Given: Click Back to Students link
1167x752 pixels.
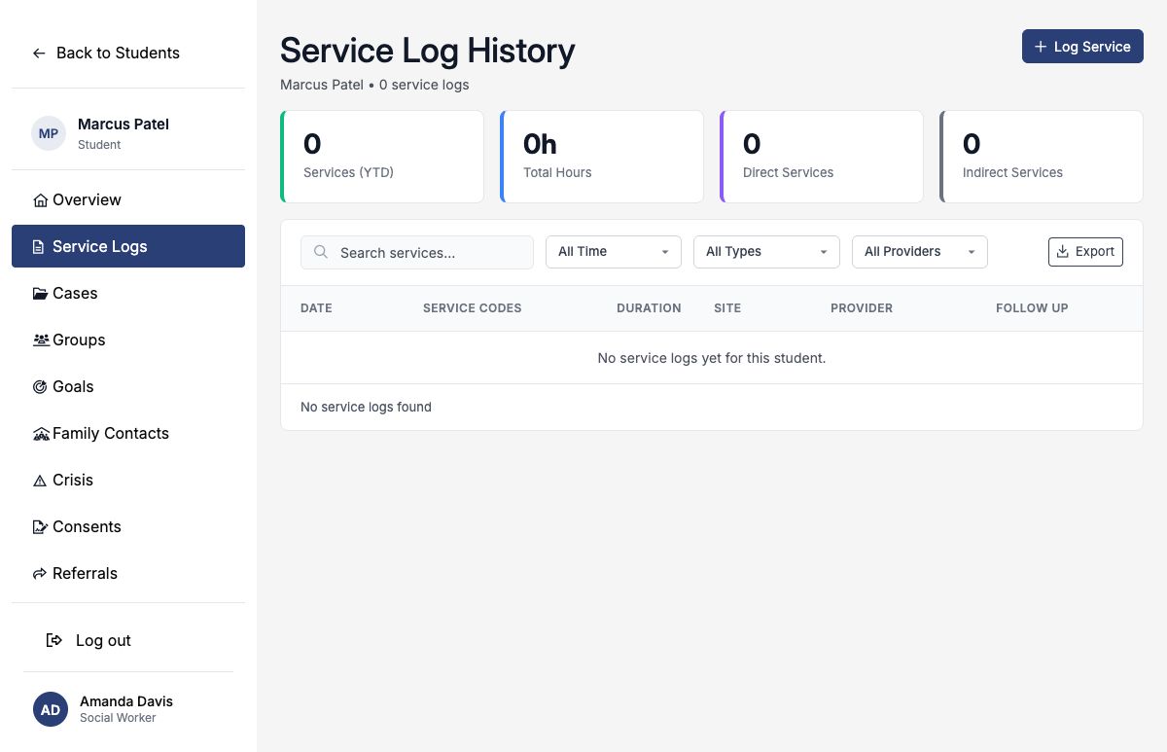Looking at the screenshot, I should click(106, 54).
